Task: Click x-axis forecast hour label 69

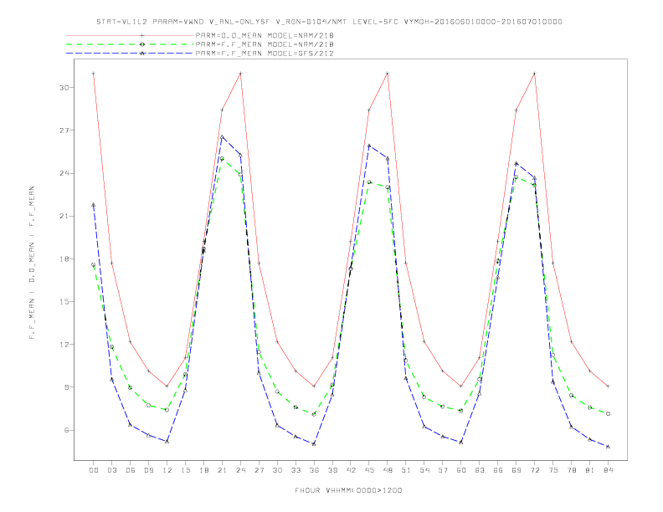Action: 517,470
